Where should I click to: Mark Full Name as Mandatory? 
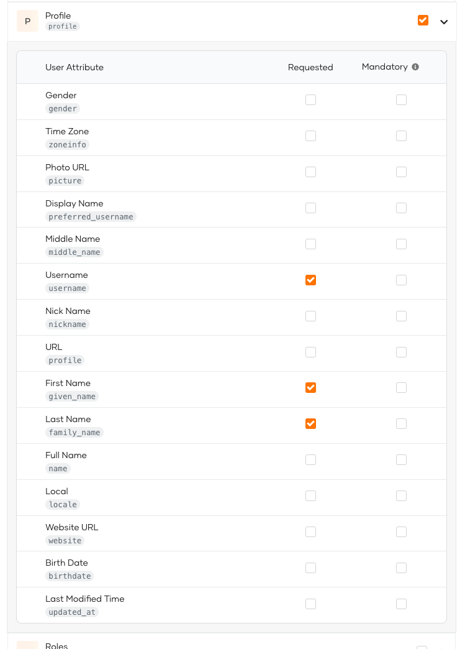(x=401, y=459)
